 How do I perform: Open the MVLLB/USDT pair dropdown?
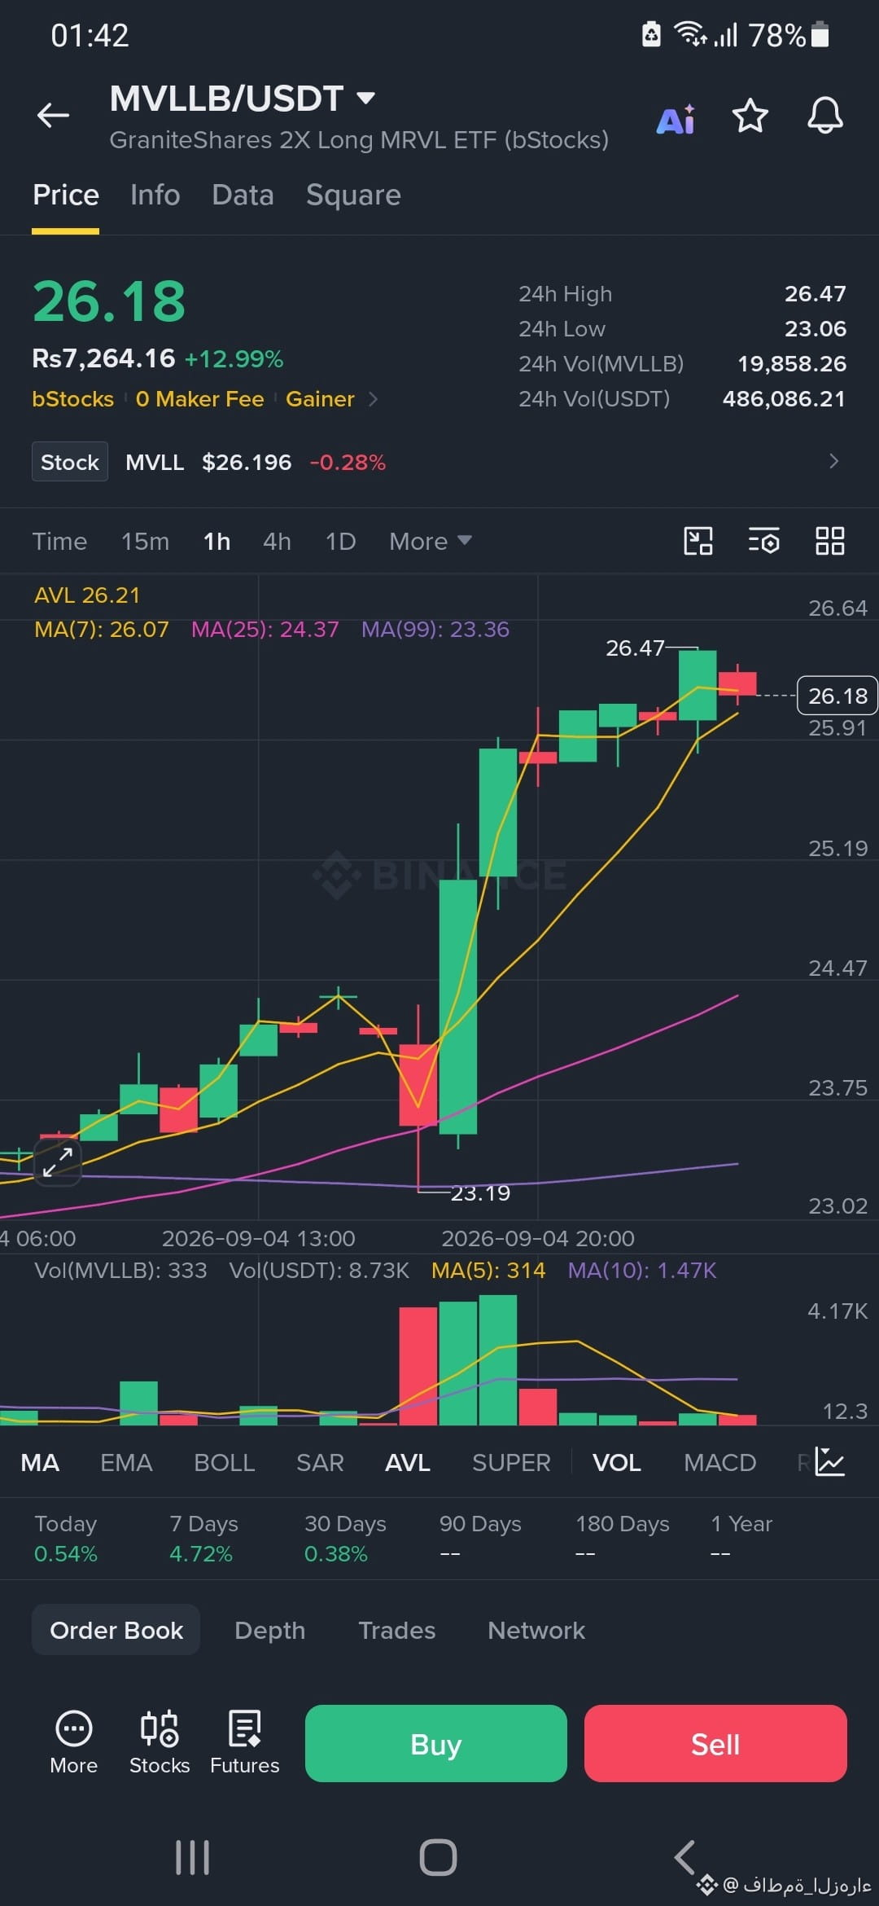point(366,99)
